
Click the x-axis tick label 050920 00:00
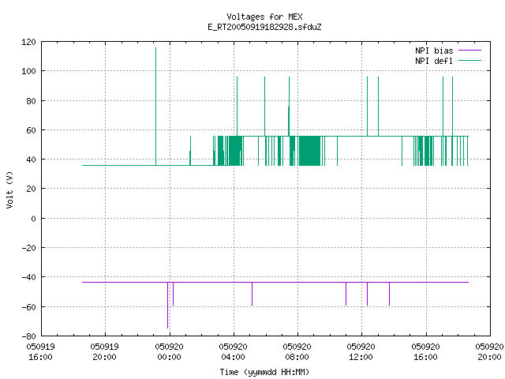click(169, 351)
